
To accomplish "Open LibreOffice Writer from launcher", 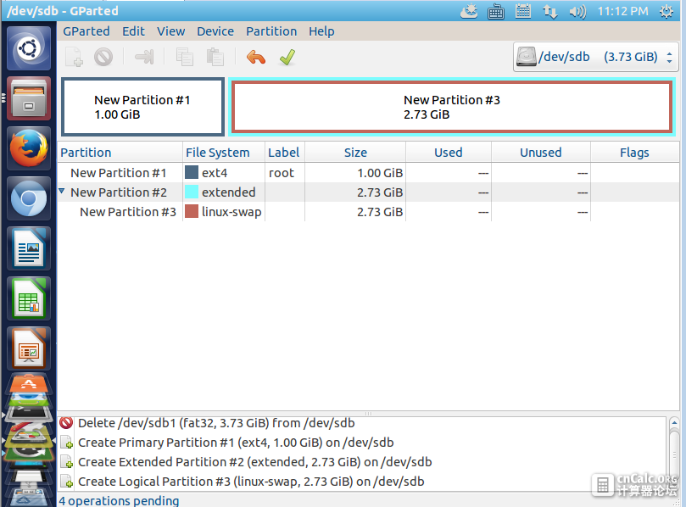I will pos(29,248).
